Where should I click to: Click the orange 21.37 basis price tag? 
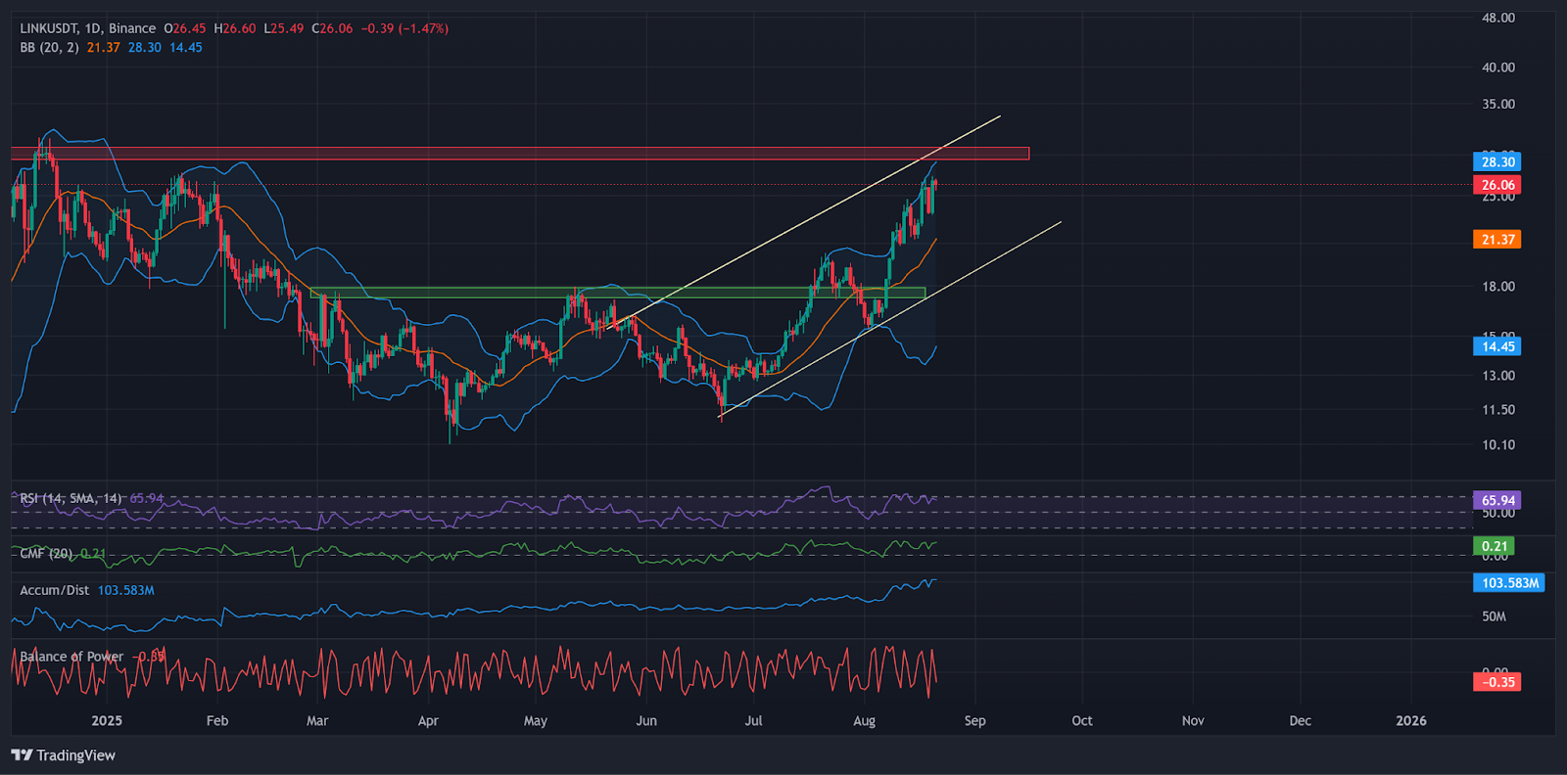click(1496, 240)
